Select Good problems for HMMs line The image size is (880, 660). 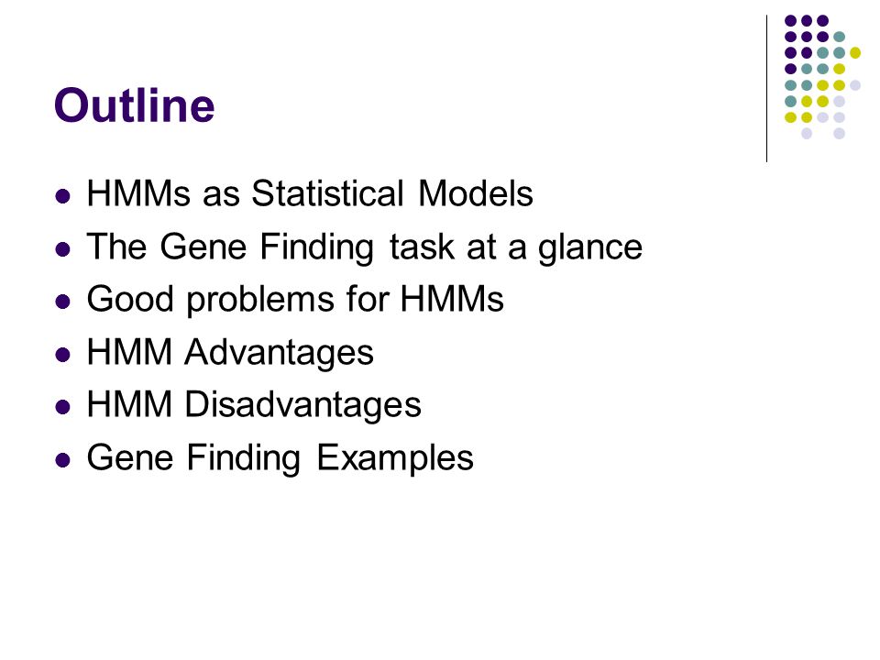coord(294,299)
